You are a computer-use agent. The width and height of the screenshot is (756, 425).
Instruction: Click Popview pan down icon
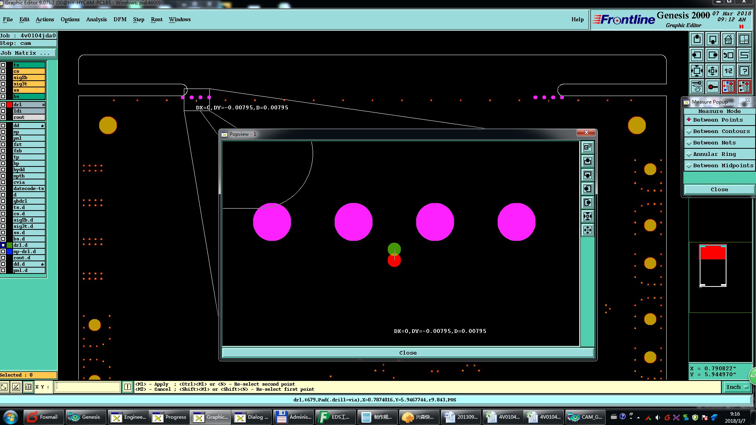pyautogui.click(x=587, y=175)
